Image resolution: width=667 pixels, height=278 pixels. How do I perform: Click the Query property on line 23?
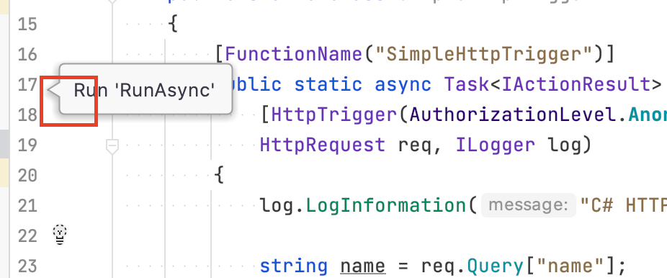point(495,266)
